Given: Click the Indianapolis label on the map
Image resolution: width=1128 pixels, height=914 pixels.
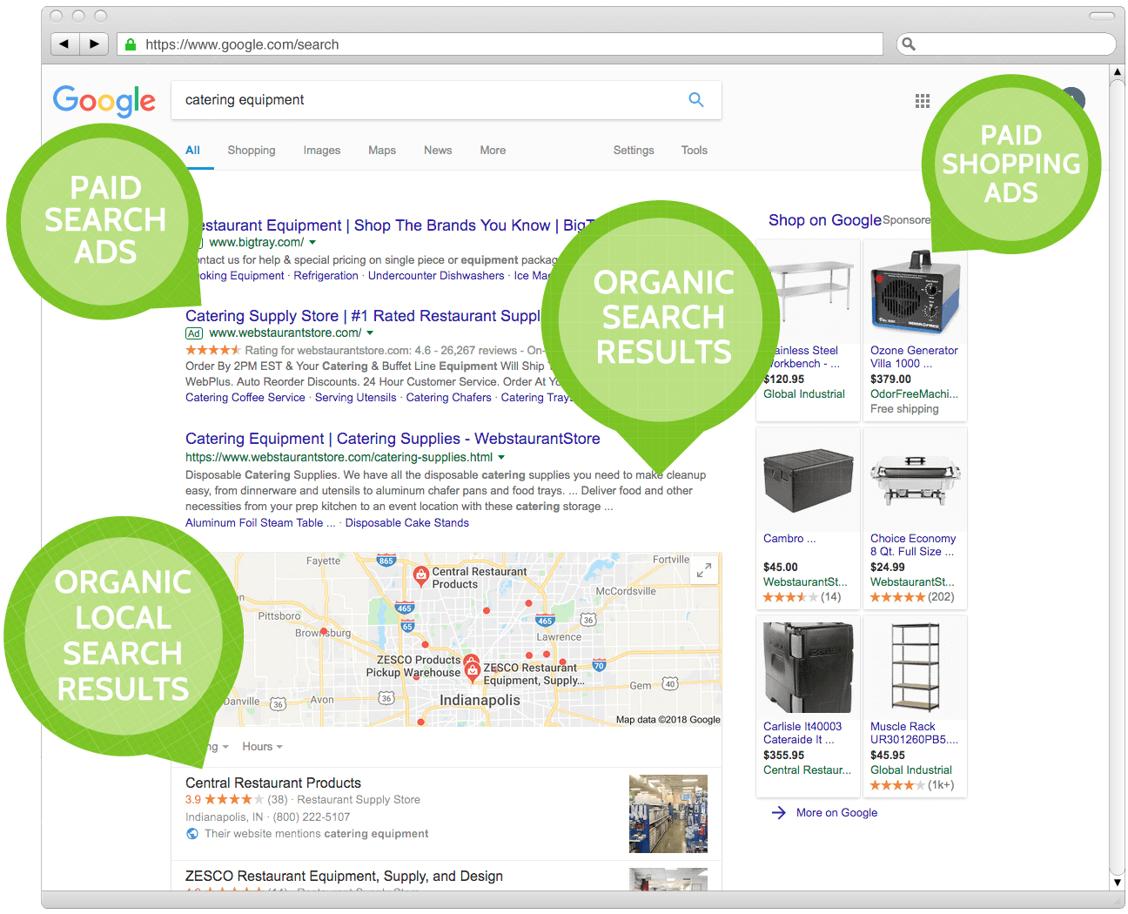Looking at the screenshot, I should click(480, 701).
